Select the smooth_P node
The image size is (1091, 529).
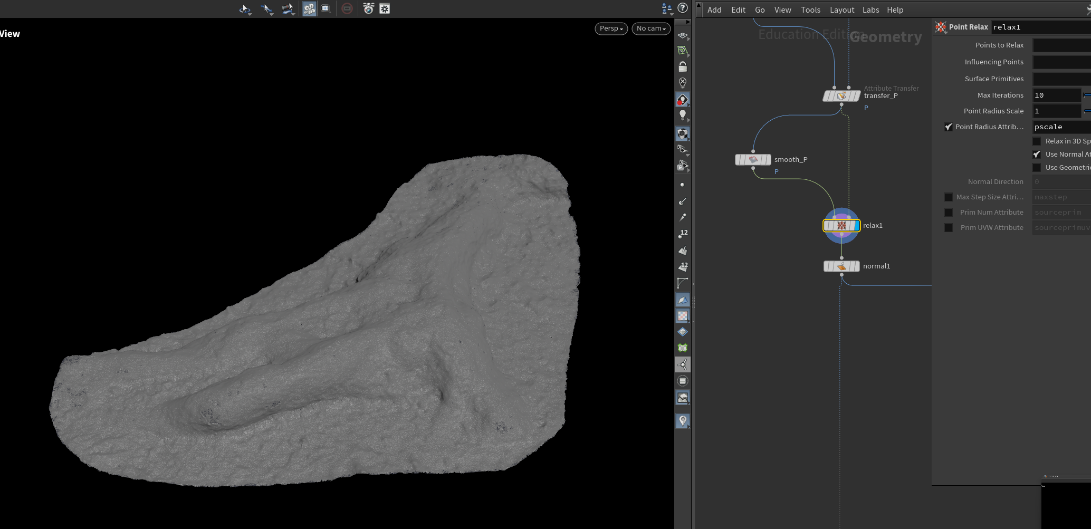point(753,160)
